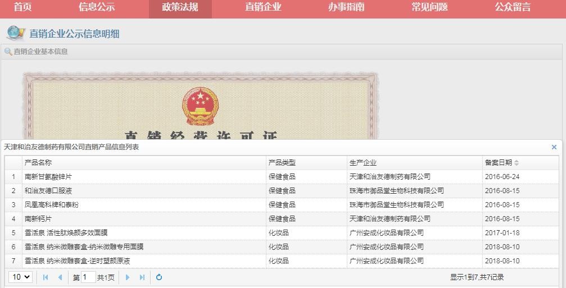Viewport: 566px width, 288px height.
Task: Refresh the product list table
Action: (x=159, y=277)
